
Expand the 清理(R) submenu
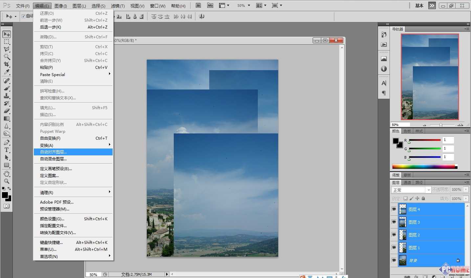[73, 192]
